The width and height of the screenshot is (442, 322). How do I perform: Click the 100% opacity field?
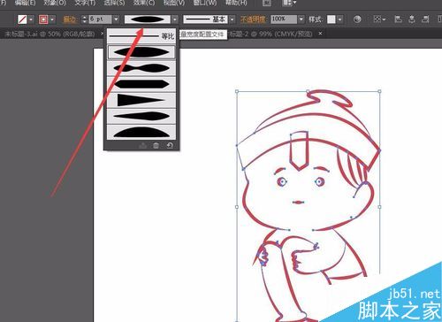point(284,19)
